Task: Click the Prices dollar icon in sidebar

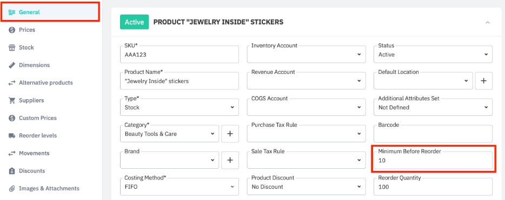Action: [x=12, y=30]
